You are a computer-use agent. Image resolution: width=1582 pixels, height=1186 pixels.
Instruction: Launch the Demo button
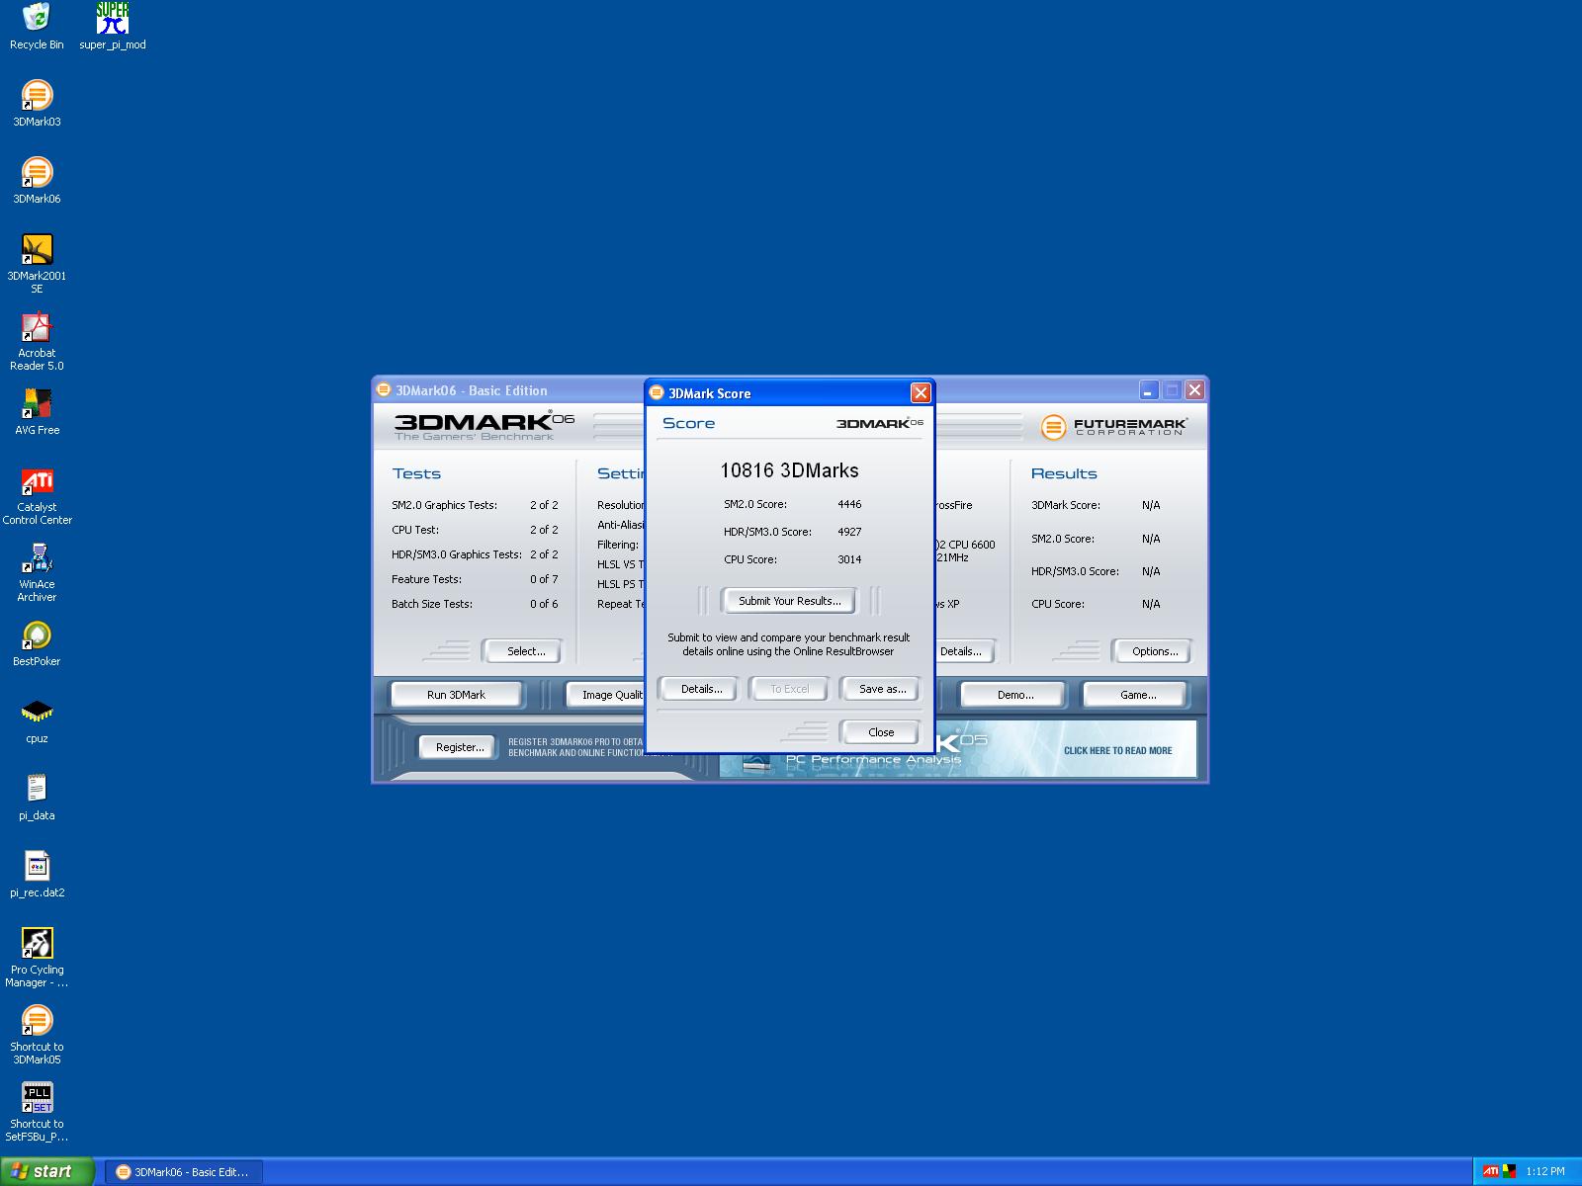coord(1015,695)
